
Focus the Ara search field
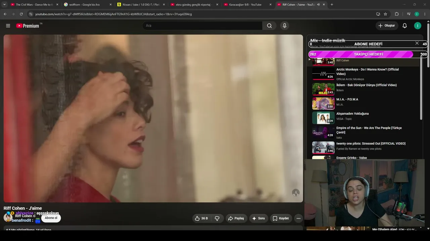[202, 26]
